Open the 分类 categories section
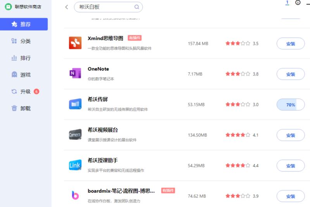 click(x=24, y=41)
